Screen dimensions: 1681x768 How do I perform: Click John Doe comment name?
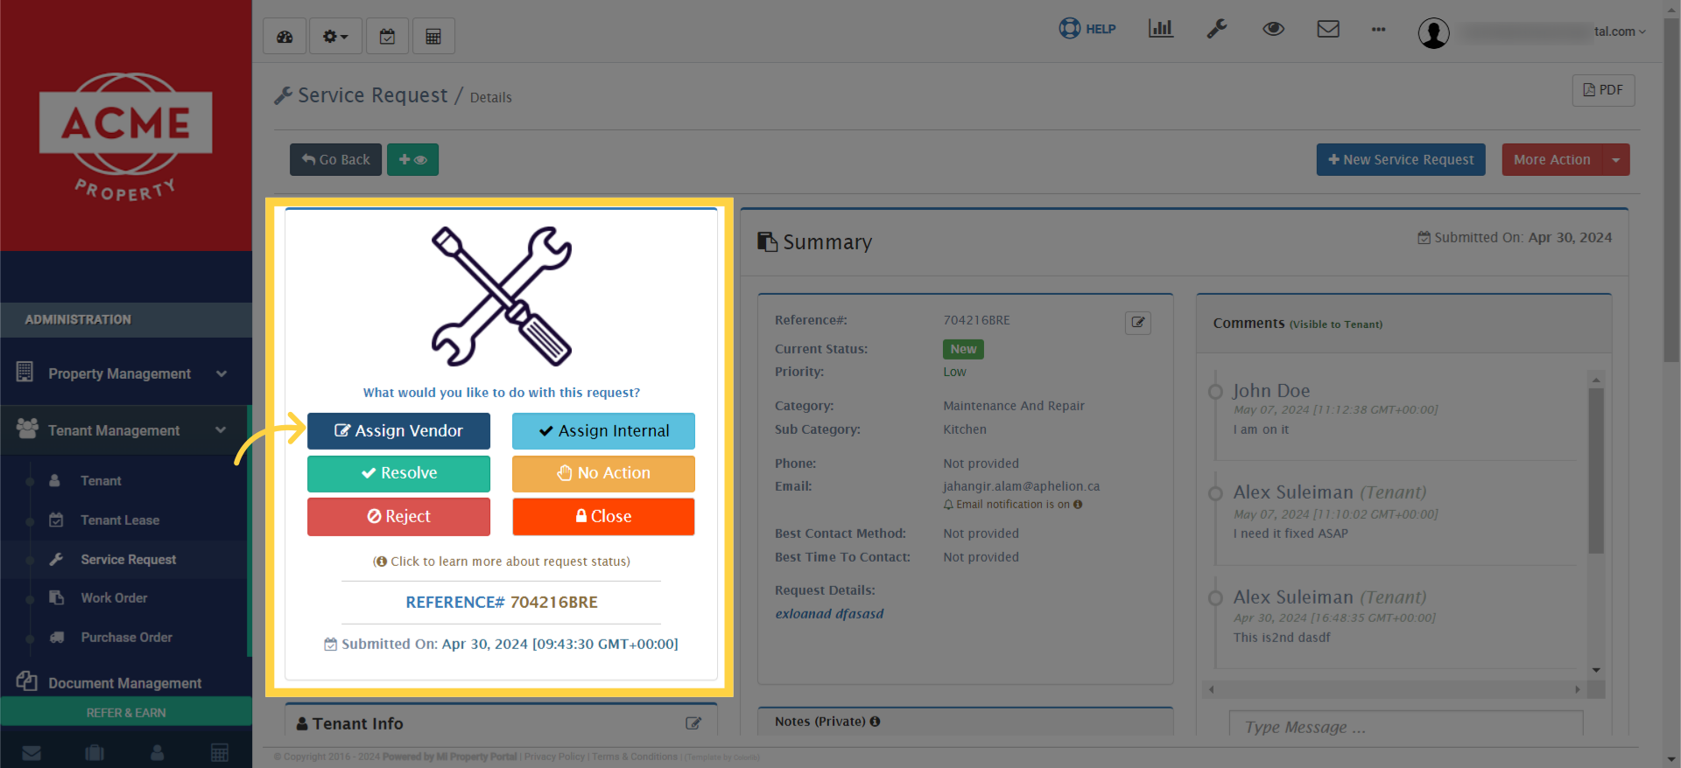point(1271,391)
